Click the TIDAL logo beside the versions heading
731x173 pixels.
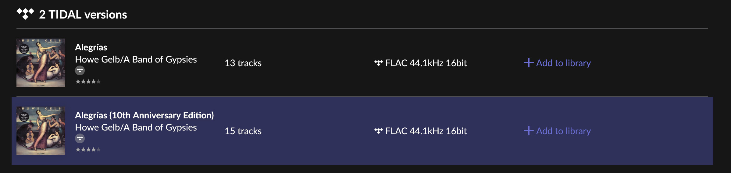tap(25, 14)
